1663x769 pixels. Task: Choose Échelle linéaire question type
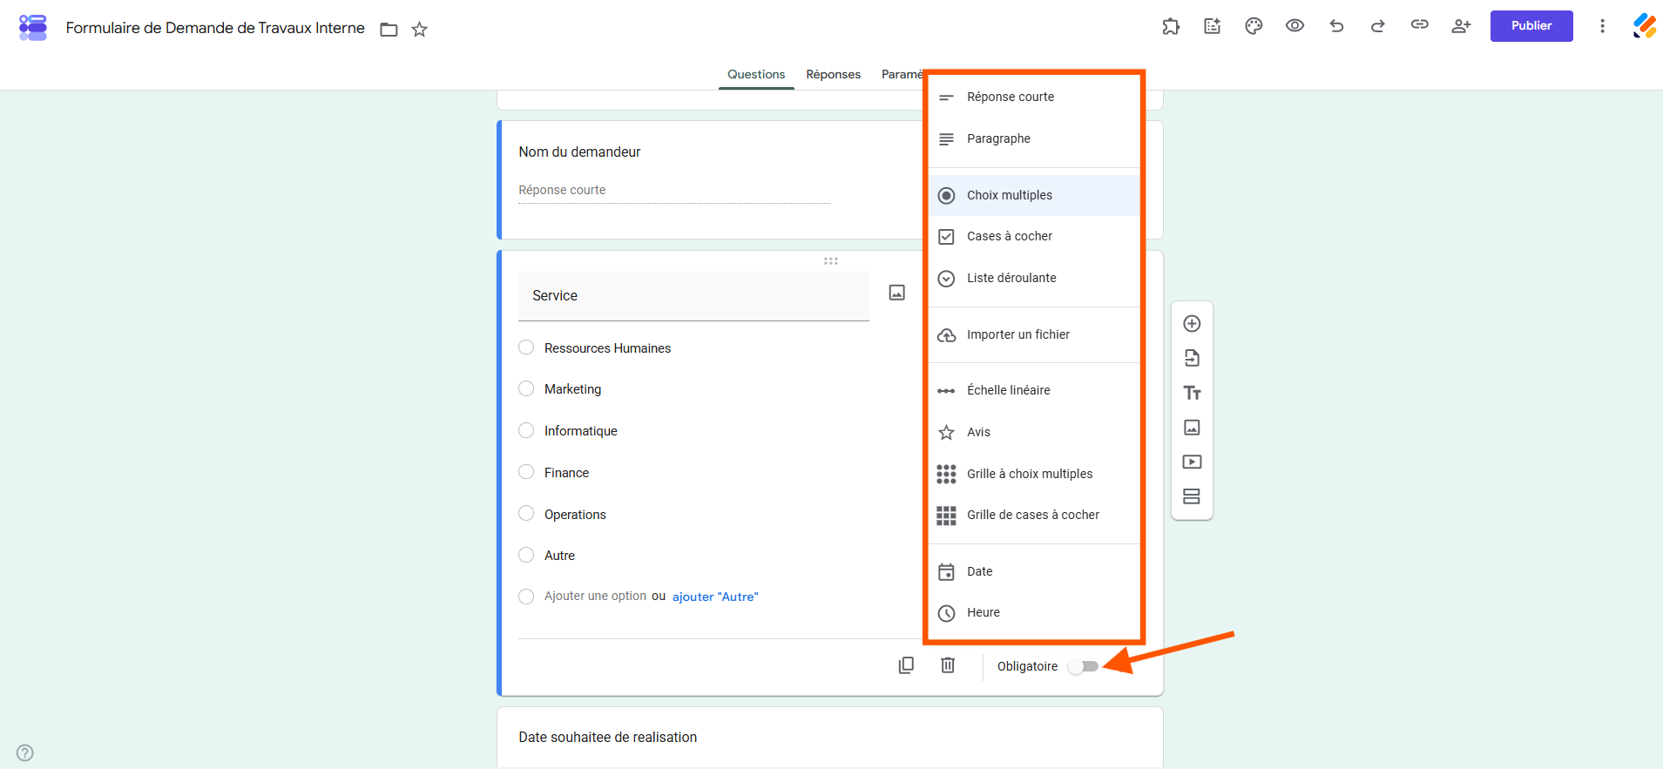(1034, 390)
